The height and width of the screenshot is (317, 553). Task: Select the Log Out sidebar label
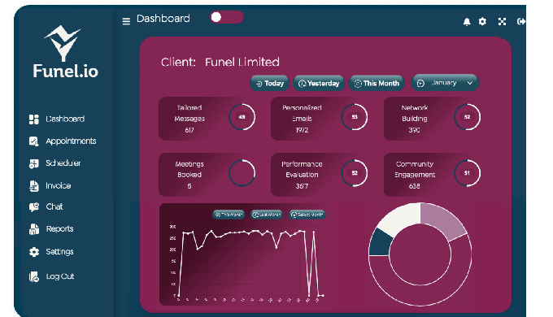(x=60, y=276)
